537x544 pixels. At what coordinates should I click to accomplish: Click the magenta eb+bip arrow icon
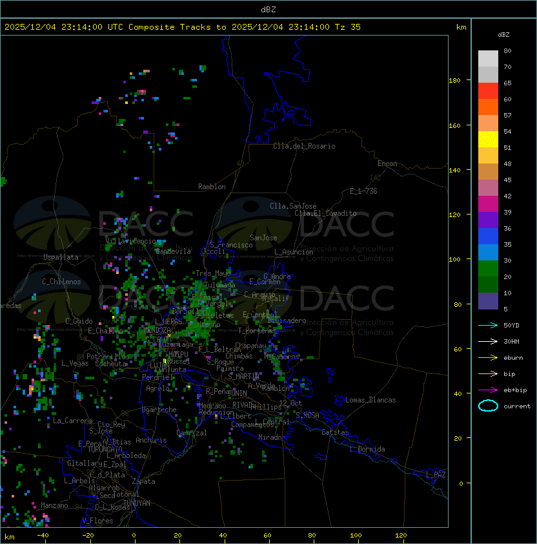(x=488, y=390)
